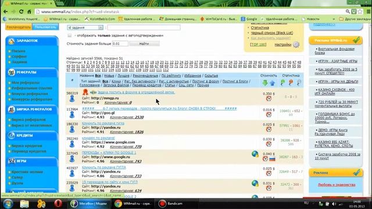The image size is (372, 209).
Task: Click clock icon under 0.040 $ price
Action: tap(265, 158)
